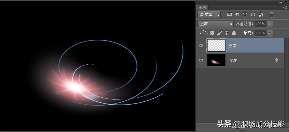Click the 不透明度 label
The width and height of the screenshot is (289, 132).
pos(245,24)
